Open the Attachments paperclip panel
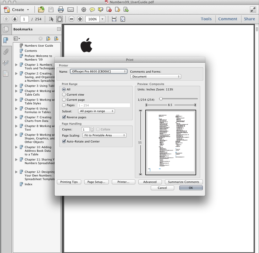 pos(5,52)
